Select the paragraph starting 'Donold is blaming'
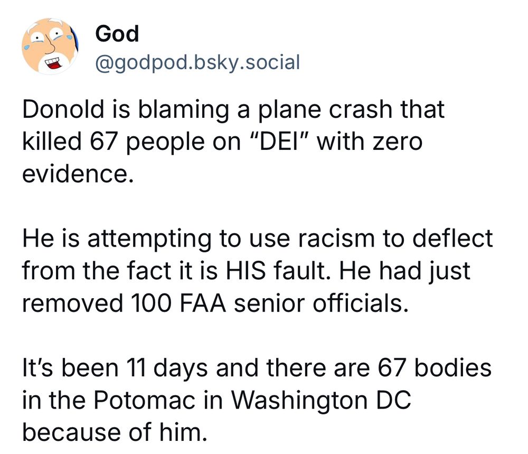Viewport: 528px width, 454px height. click(x=233, y=142)
